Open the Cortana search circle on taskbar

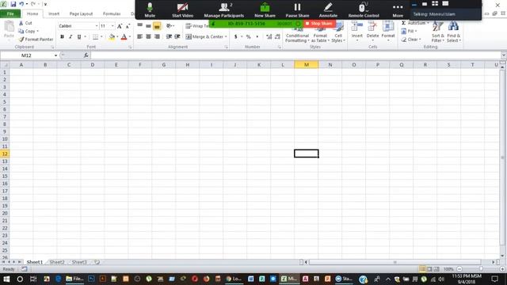(x=20, y=279)
